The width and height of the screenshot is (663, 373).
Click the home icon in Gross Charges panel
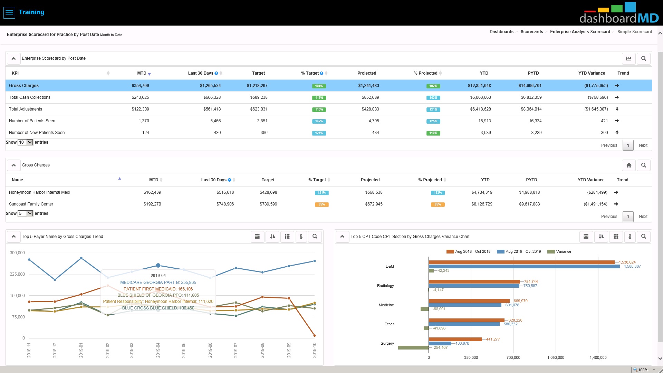[628, 165]
